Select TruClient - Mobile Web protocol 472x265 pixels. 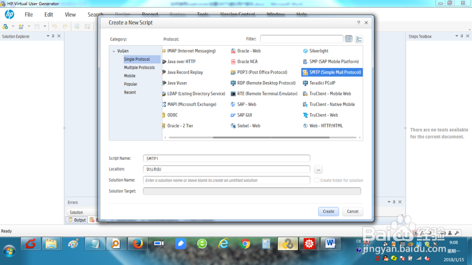tap(327, 94)
